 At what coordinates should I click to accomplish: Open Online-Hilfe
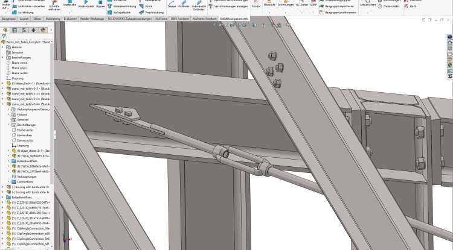[388, 7]
